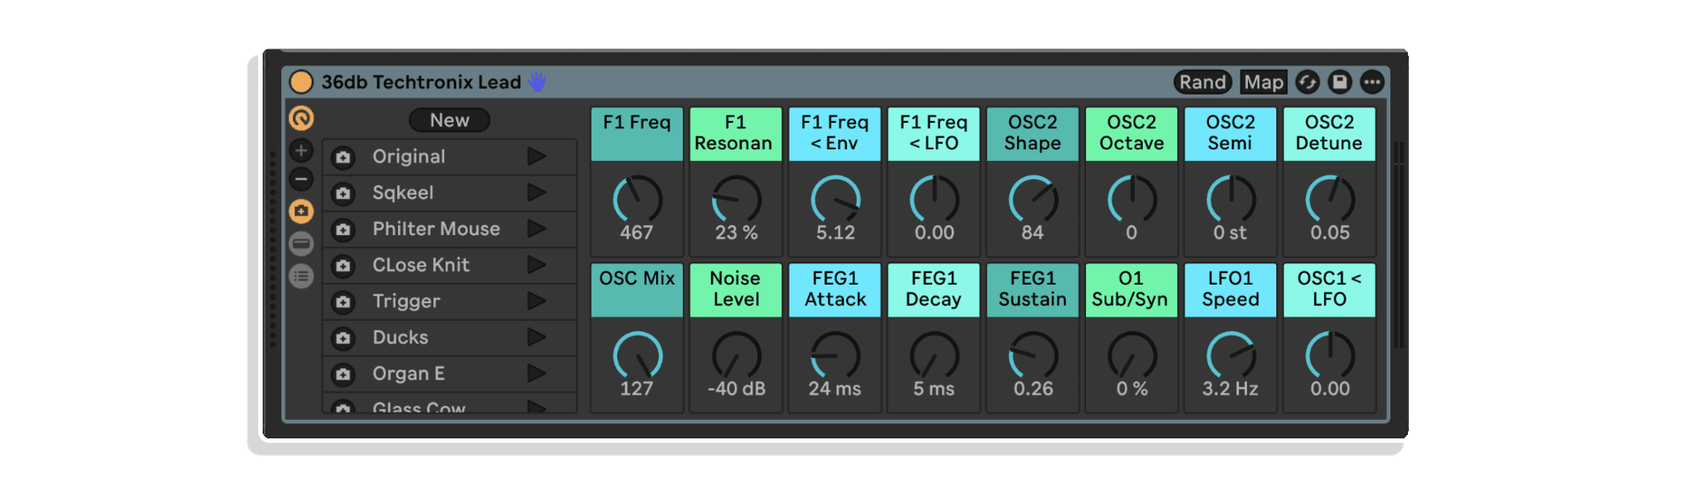
Task: Select the Trigger variation name
Action: click(406, 301)
